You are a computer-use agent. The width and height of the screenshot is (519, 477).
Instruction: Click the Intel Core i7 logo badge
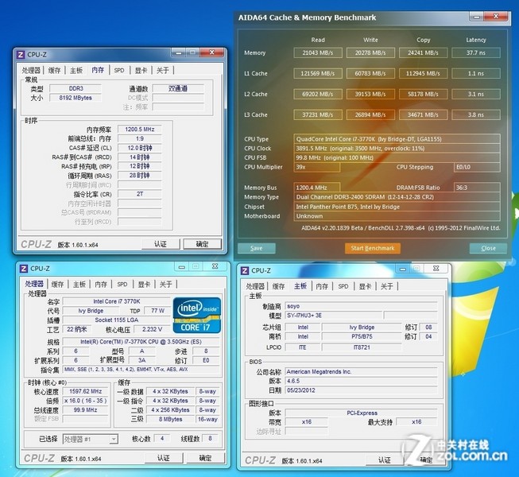196,315
